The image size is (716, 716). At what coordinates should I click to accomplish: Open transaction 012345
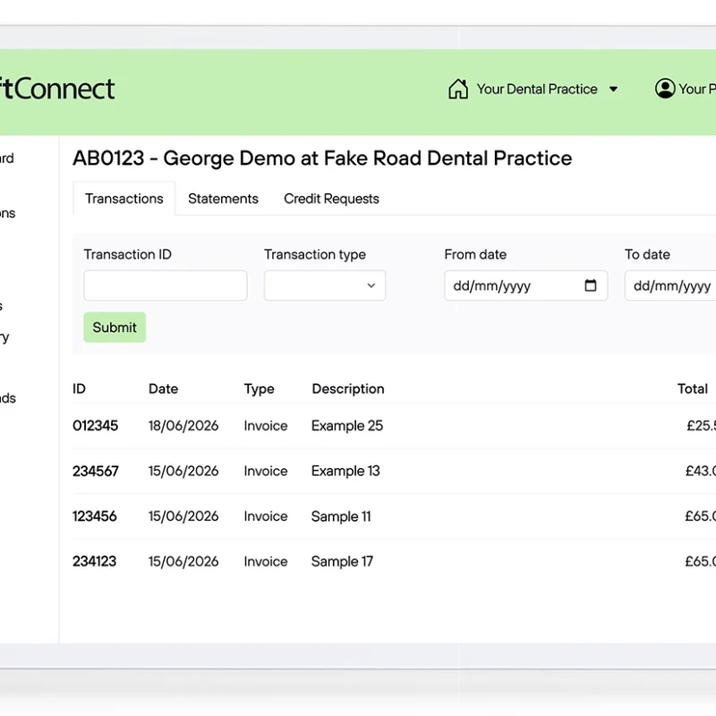[x=96, y=426]
